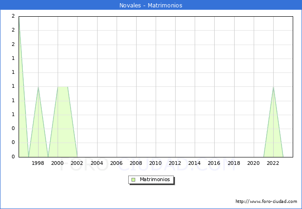
Task: Click the 2022 data peak on the chart
Action: click(273, 87)
